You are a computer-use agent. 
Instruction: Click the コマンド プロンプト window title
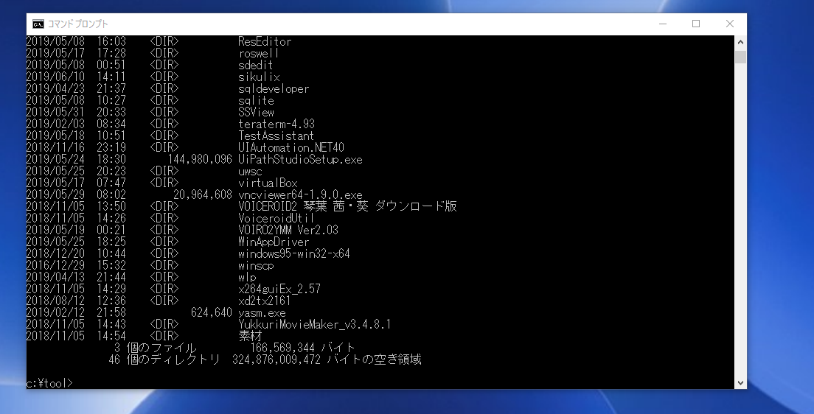(x=78, y=24)
